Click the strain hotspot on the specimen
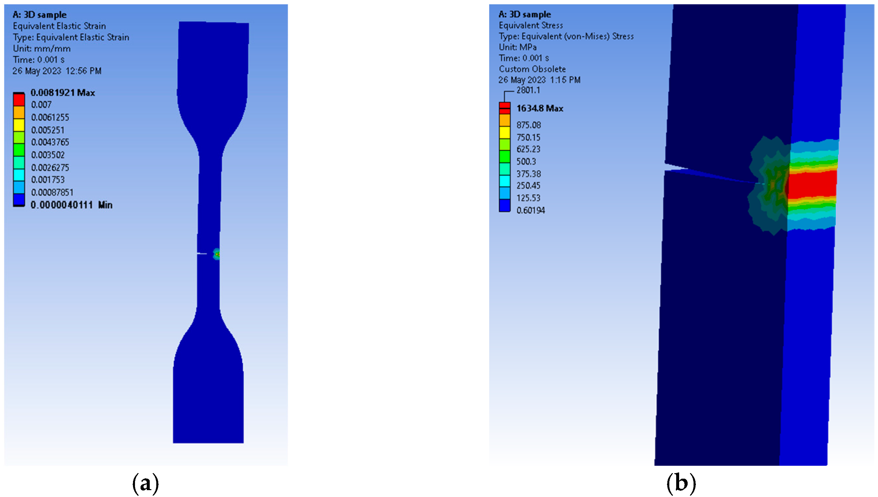Image resolution: width=878 pixels, height=497 pixels. tap(217, 254)
